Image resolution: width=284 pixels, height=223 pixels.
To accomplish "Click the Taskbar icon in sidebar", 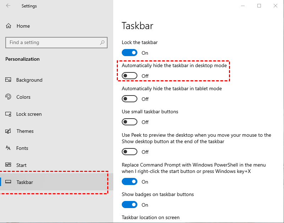I will 9,182.
